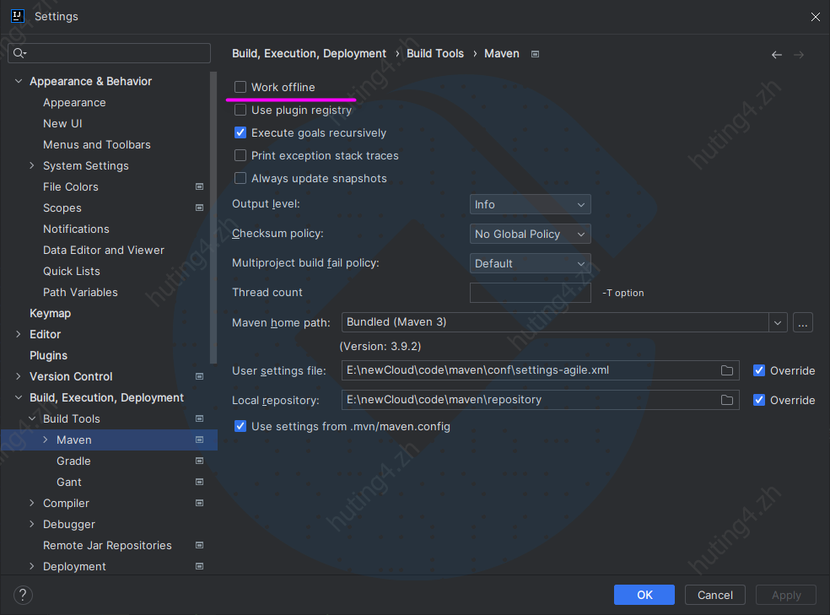Click the settings tree vertical scrollbar

tap(213, 217)
